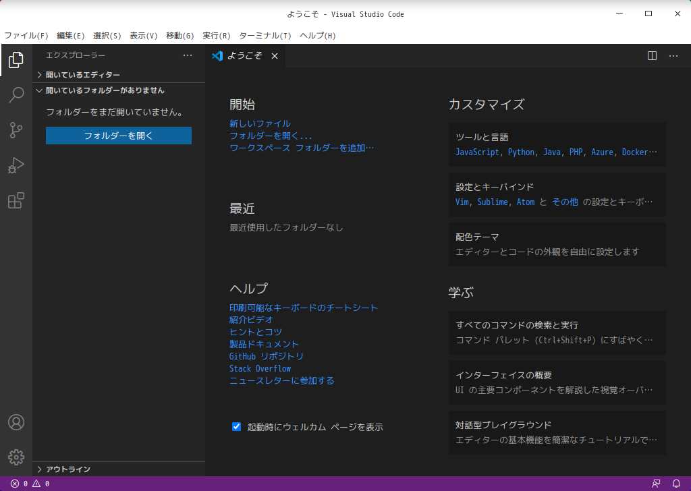Click ニュースレターに参加する link
The image size is (691, 491).
pyautogui.click(x=281, y=380)
